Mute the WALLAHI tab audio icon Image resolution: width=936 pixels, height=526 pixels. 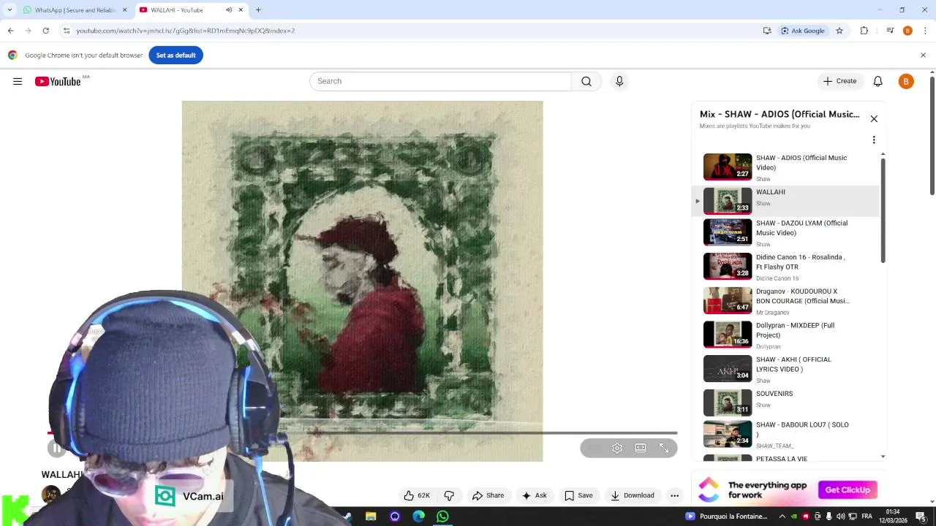click(229, 10)
